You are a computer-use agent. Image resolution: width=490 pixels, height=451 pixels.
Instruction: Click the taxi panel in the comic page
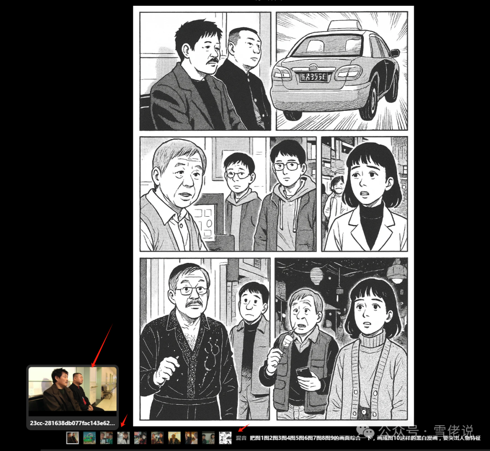pos(343,70)
